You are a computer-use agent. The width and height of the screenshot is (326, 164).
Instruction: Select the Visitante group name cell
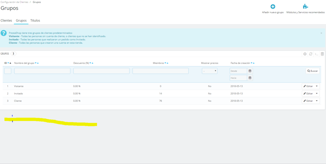19,86
